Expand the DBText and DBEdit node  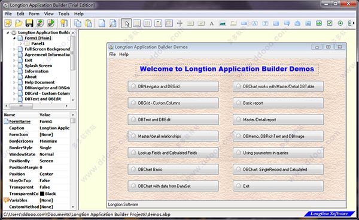click(14, 99)
